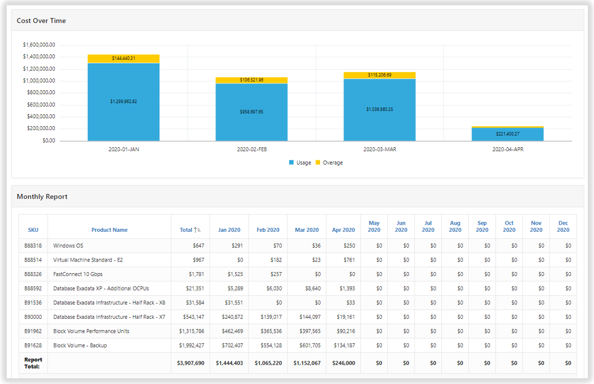Click SKU cell B90000

click(x=33, y=317)
